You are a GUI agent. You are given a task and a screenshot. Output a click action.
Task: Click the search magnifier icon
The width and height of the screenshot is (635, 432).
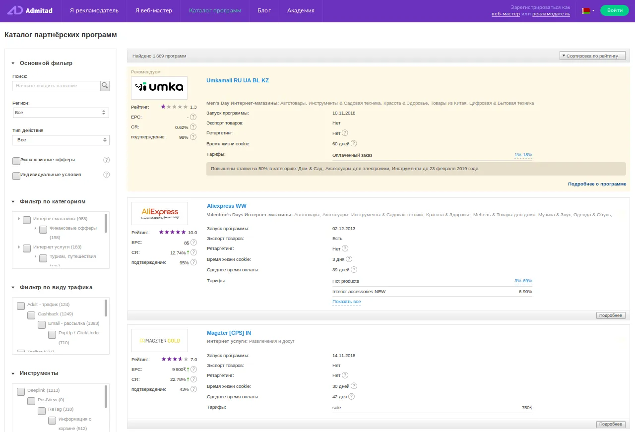[x=105, y=86]
